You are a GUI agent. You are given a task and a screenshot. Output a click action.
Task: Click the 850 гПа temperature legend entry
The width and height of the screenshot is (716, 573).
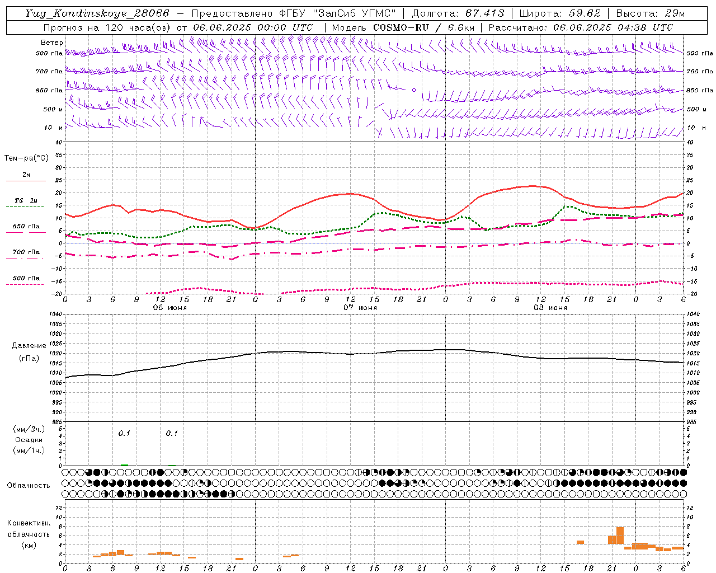pos(26,227)
